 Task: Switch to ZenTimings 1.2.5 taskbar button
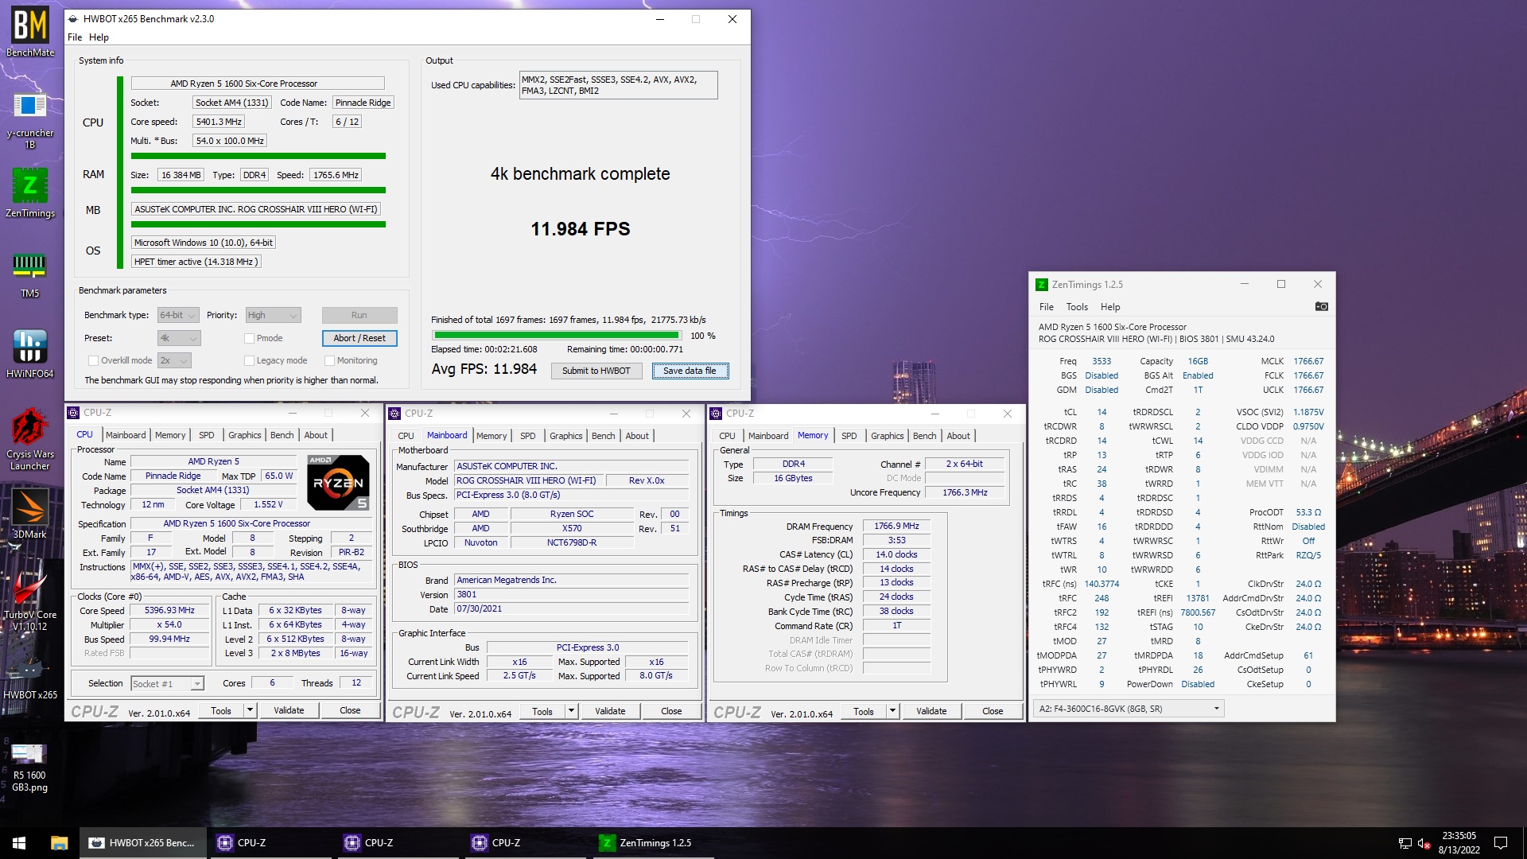point(652,843)
